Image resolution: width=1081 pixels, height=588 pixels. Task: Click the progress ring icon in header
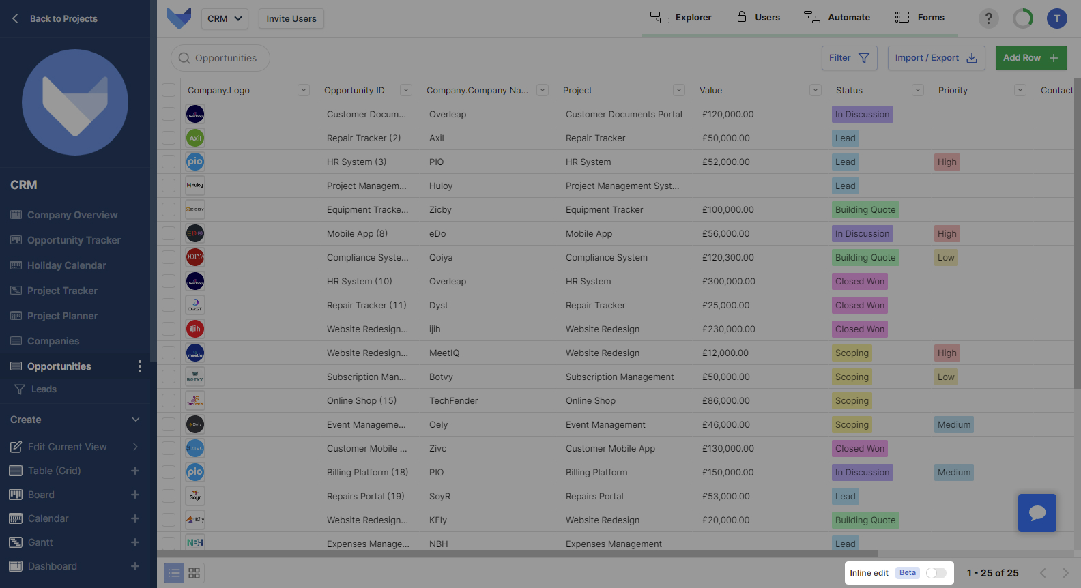pos(1022,18)
